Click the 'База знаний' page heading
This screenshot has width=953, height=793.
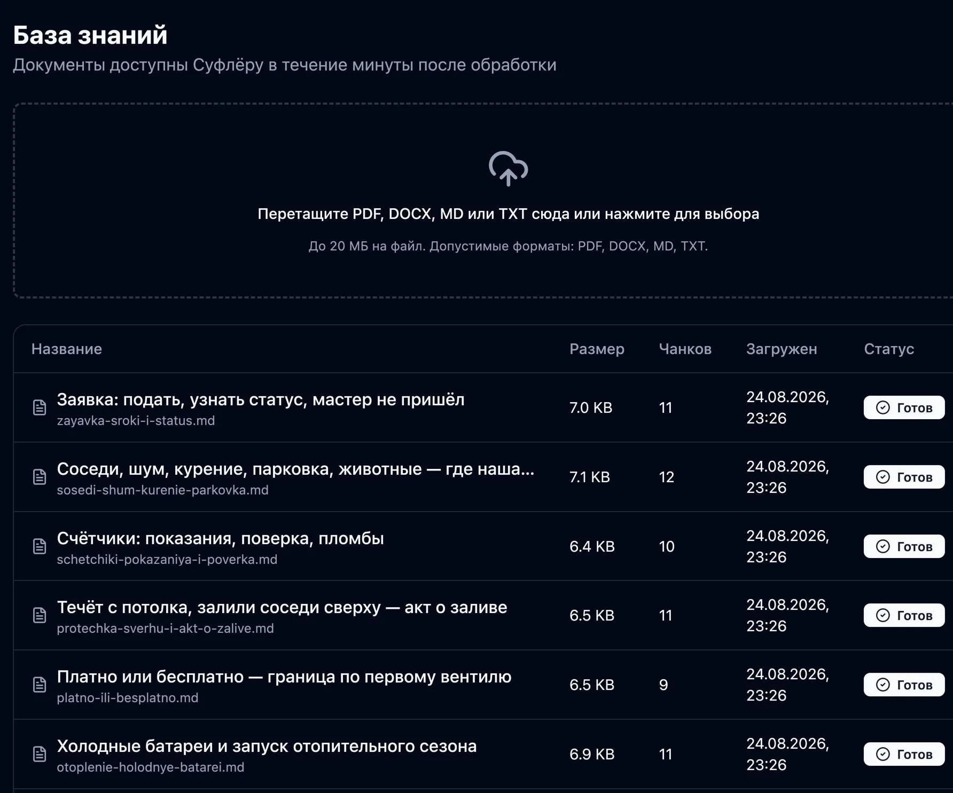[90, 35]
